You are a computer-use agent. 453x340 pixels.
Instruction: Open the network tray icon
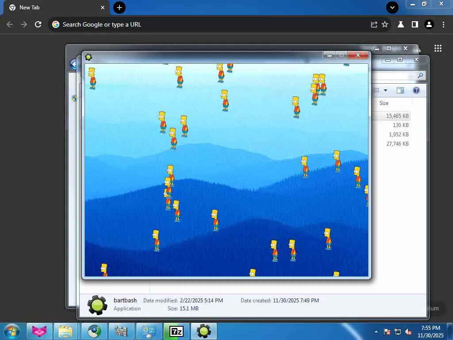click(398, 332)
